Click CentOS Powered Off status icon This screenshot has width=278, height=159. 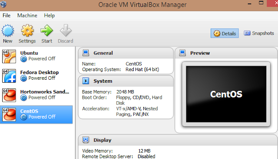click(23, 117)
